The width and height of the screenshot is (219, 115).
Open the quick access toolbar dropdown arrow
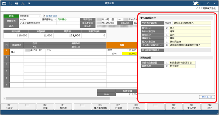29,3
